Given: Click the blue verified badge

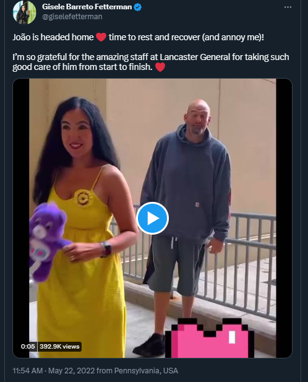Looking at the screenshot, I should pos(138,7).
